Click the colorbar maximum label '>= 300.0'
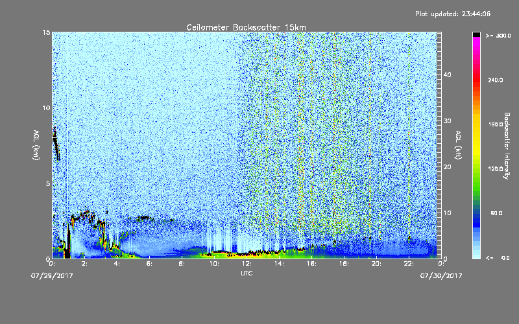 (x=498, y=36)
